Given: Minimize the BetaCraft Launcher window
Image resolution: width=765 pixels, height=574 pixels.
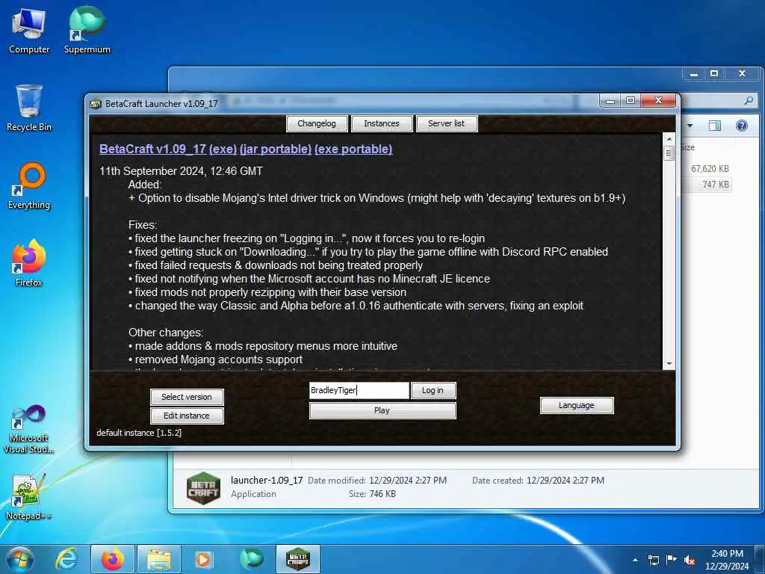Looking at the screenshot, I should pos(610,100).
